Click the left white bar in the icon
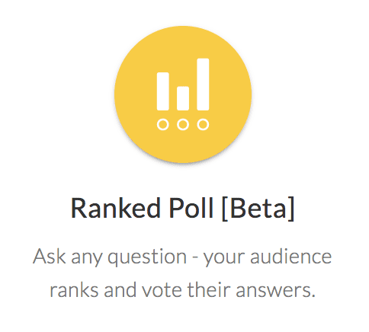This screenshot has height=332, width=369. coord(163,91)
